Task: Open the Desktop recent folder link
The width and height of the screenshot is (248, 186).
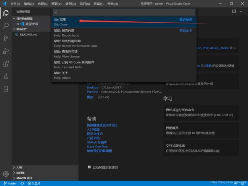Action: click(x=93, y=87)
